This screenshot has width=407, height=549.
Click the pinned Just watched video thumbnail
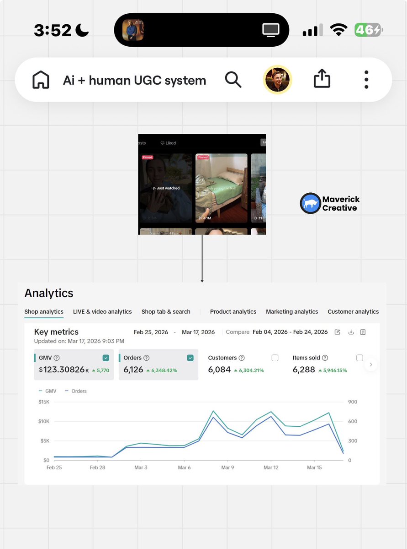165,188
